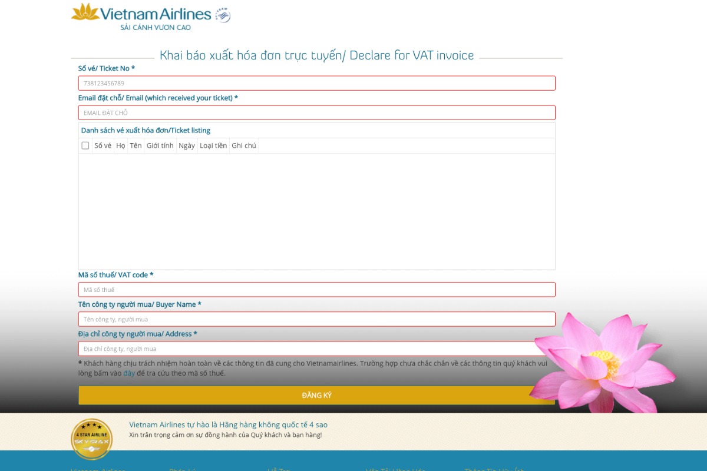Sort by the Số vé column header
This screenshot has width=707, height=471.
click(x=103, y=145)
